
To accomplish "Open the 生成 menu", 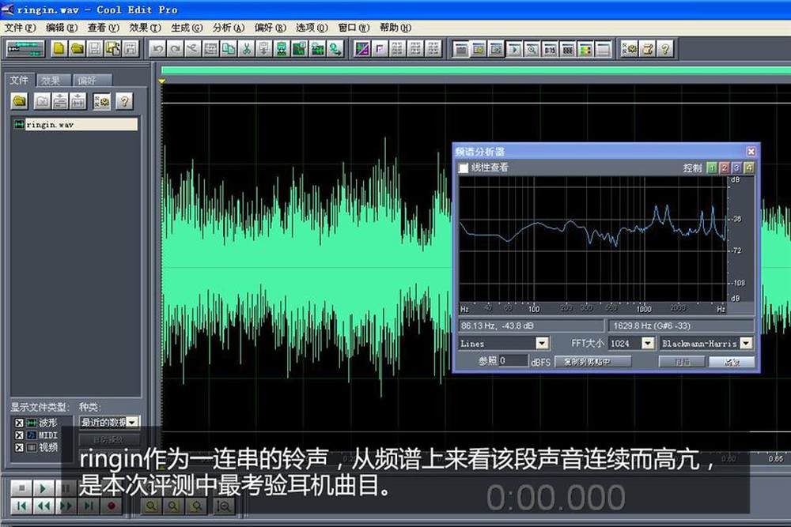I will (x=187, y=28).
